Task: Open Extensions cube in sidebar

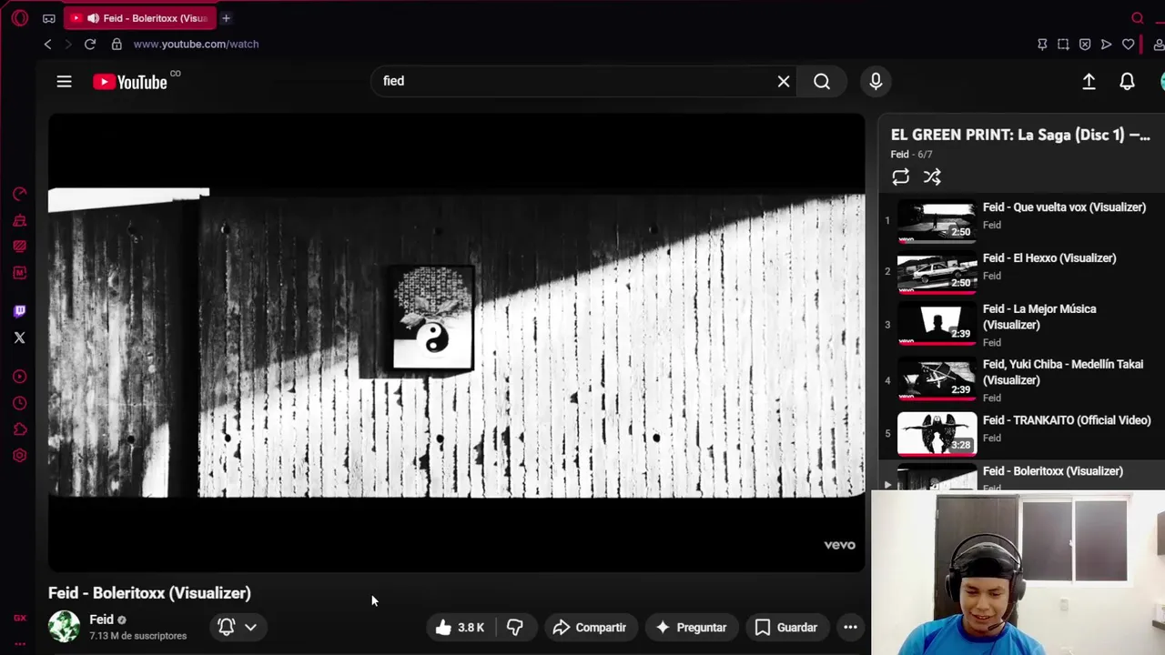Action: point(19,429)
